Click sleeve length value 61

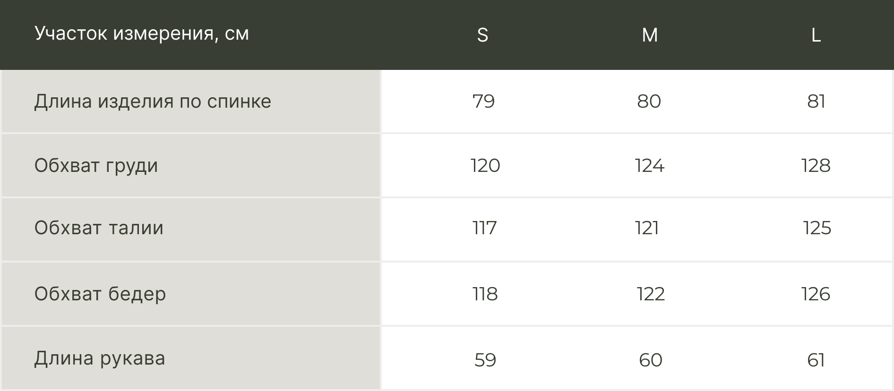click(816, 360)
